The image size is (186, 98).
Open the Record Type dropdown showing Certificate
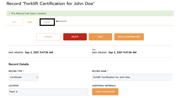pos(24,77)
